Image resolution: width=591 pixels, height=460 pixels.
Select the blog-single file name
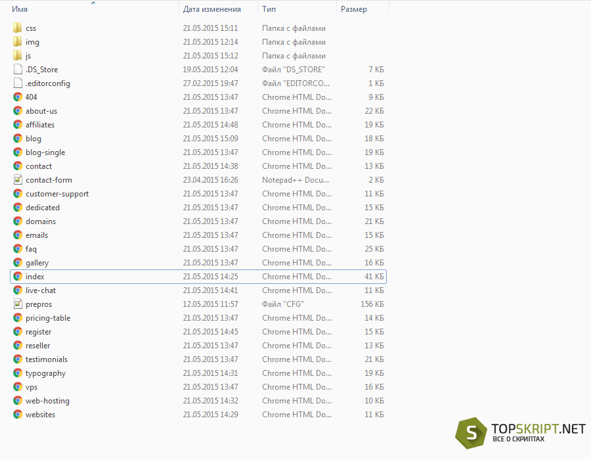point(45,152)
